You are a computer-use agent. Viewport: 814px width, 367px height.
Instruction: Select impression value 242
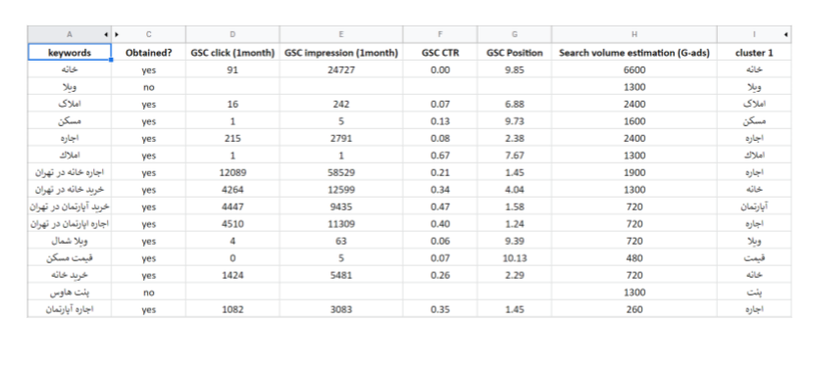(341, 104)
